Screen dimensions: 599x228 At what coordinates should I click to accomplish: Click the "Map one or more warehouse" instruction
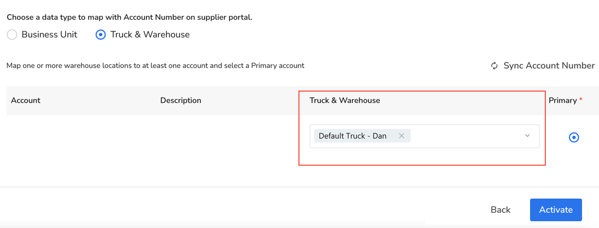tap(155, 66)
